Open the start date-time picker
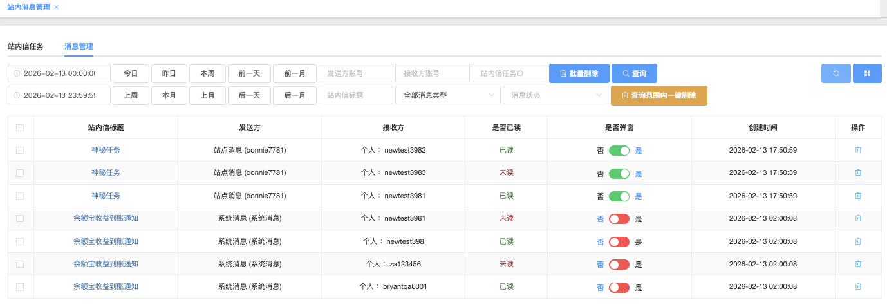 59,73
